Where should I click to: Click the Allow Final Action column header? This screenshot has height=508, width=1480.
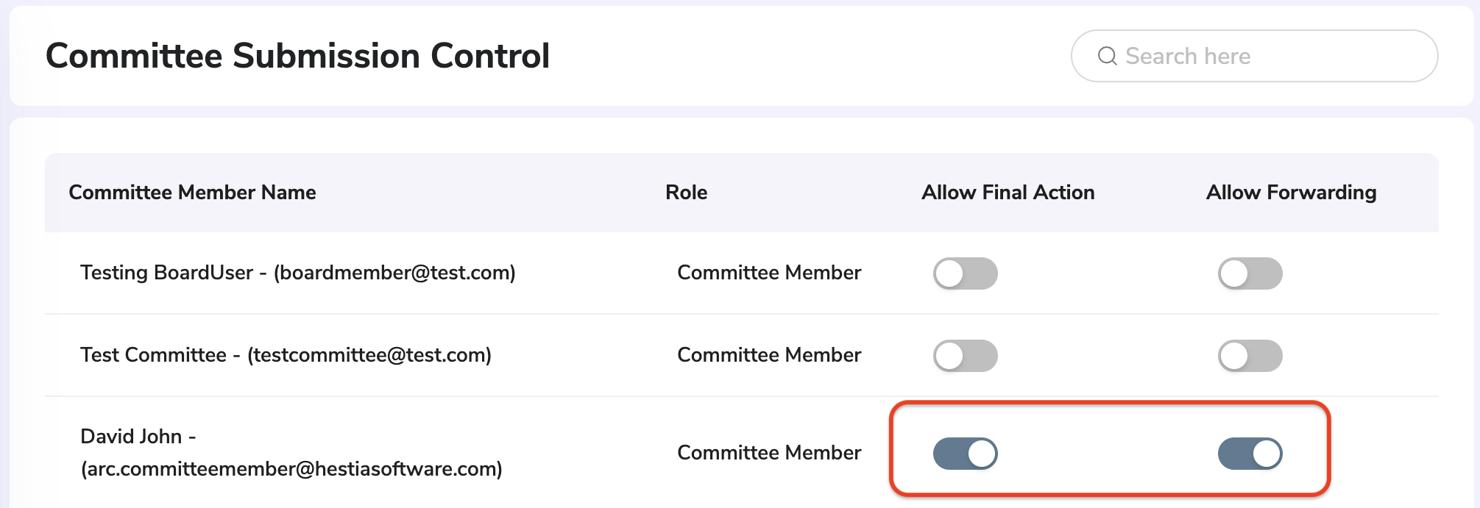point(1008,193)
